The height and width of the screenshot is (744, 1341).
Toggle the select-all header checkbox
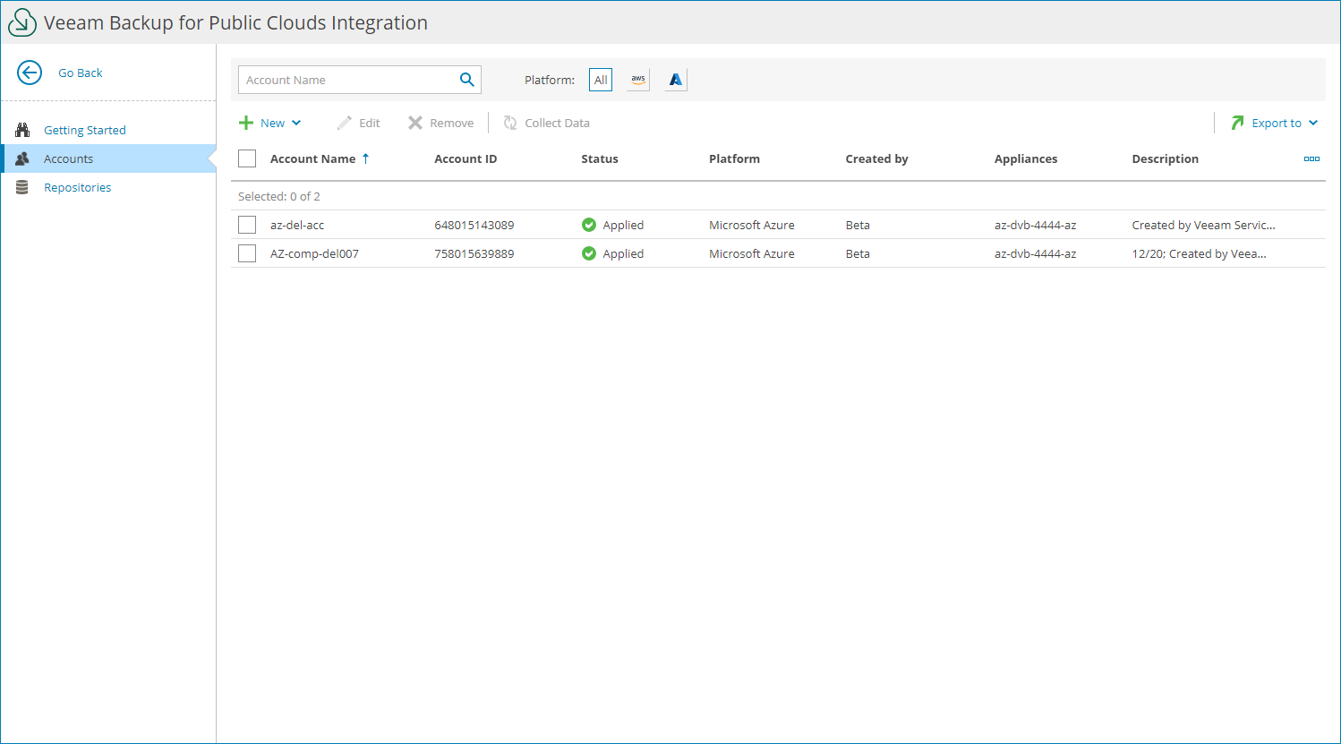pyautogui.click(x=247, y=158)
